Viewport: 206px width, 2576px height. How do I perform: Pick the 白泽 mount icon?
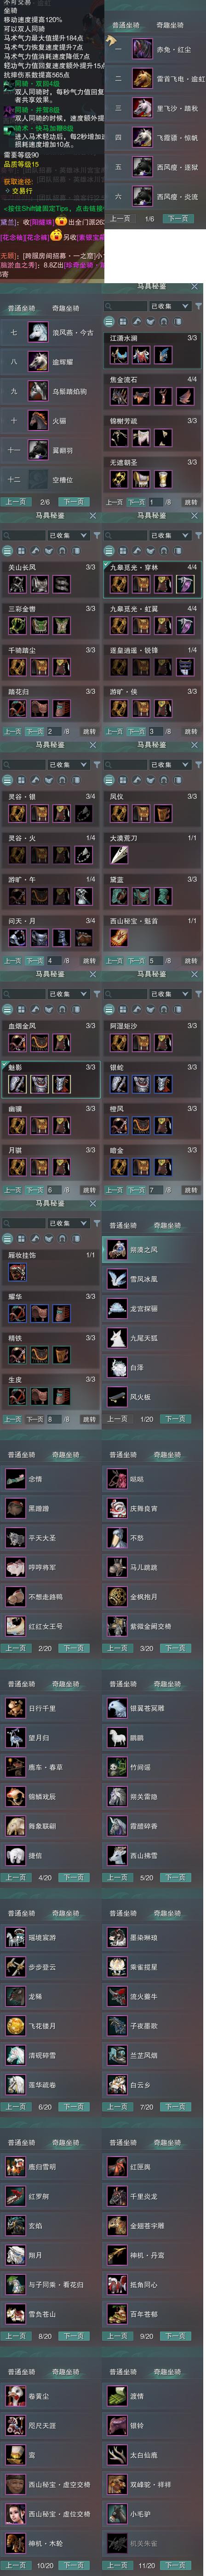[x=116, y=1366]
